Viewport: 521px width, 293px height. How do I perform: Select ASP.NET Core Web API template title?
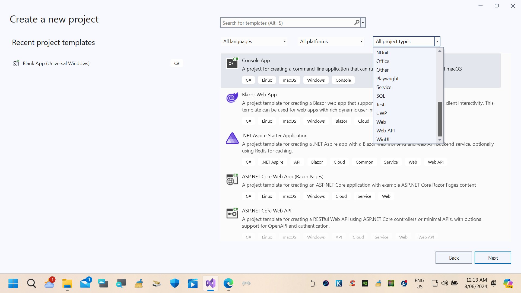click(267, 211)
